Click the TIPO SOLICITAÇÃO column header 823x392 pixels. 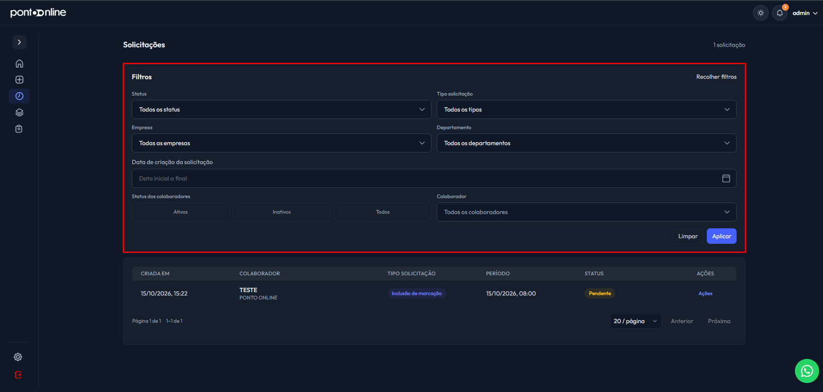click(411, 273)
